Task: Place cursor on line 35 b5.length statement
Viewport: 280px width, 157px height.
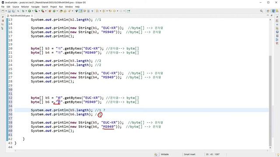Action: pyautogui.click(x=62, y=110)
